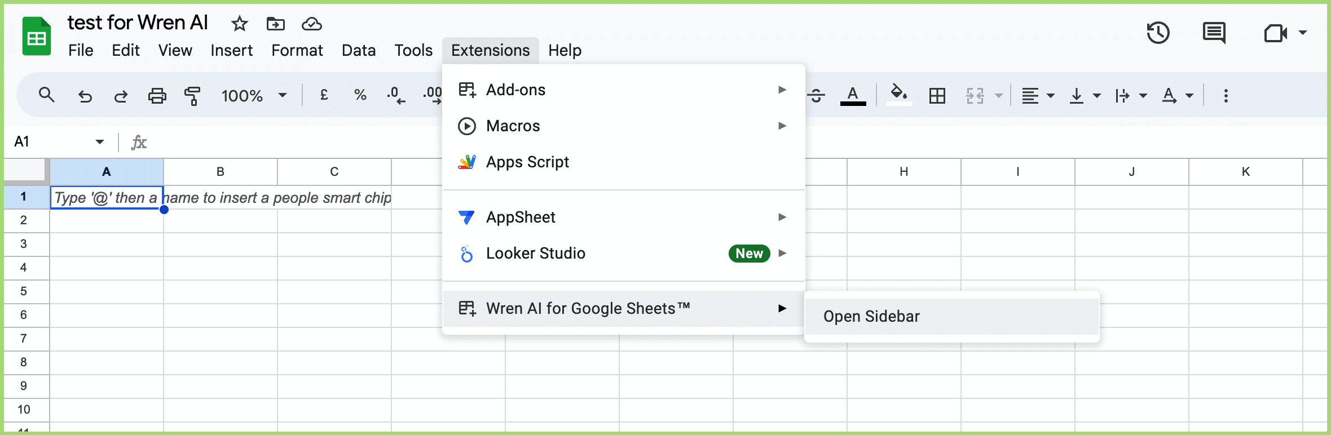Expand the zoom 100% dropdown
This screenshot has width=1331, height=435.
tap(283, 96)
